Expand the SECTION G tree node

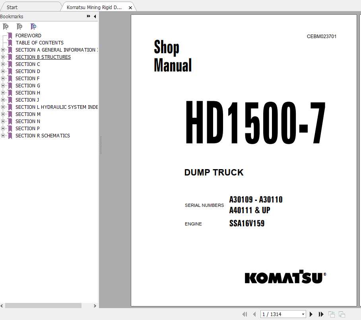3,85
